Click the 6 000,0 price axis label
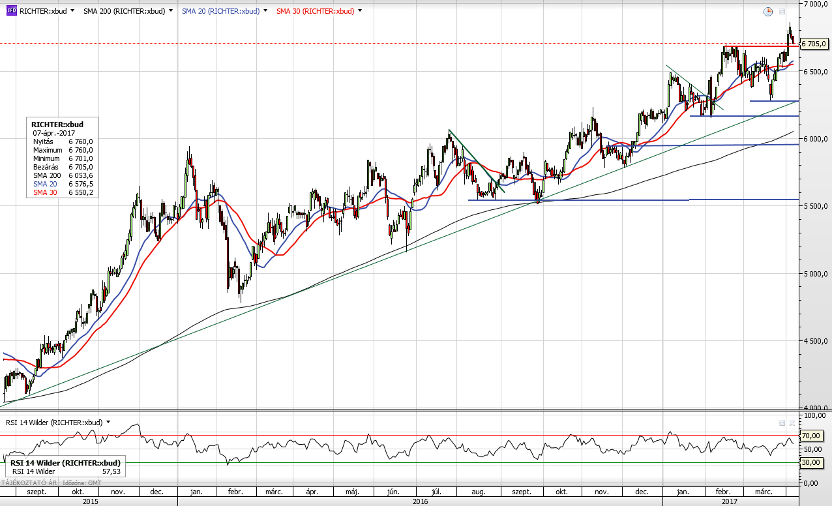 click(814, 139)
